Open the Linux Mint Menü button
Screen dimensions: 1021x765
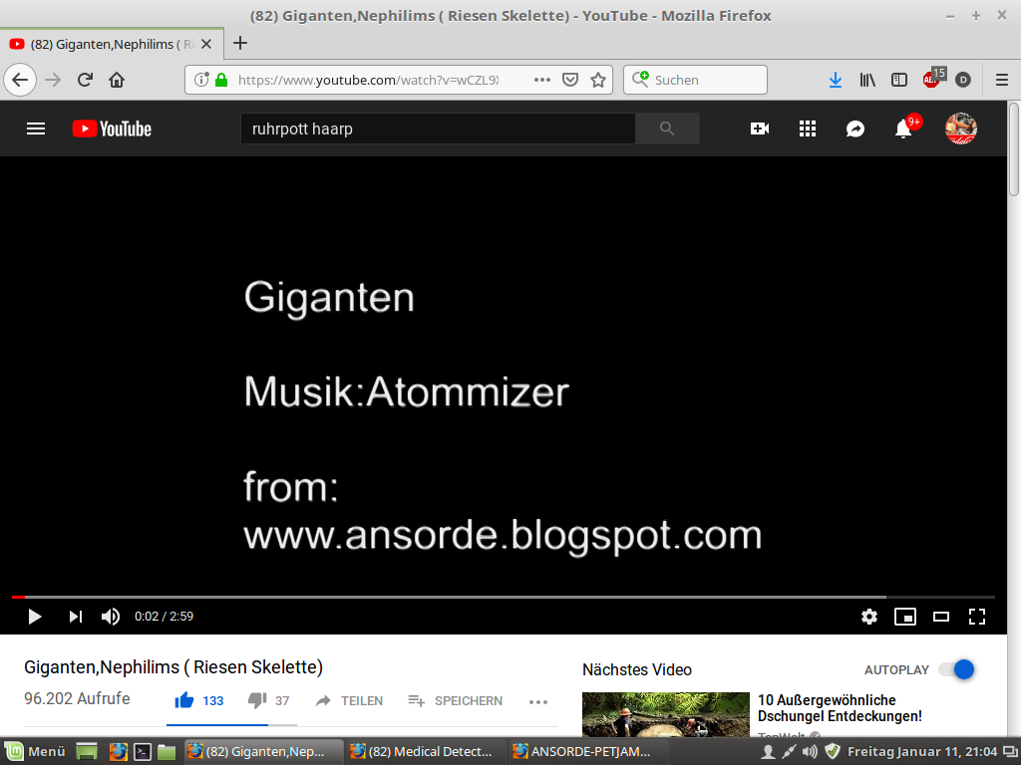[36, 751]
